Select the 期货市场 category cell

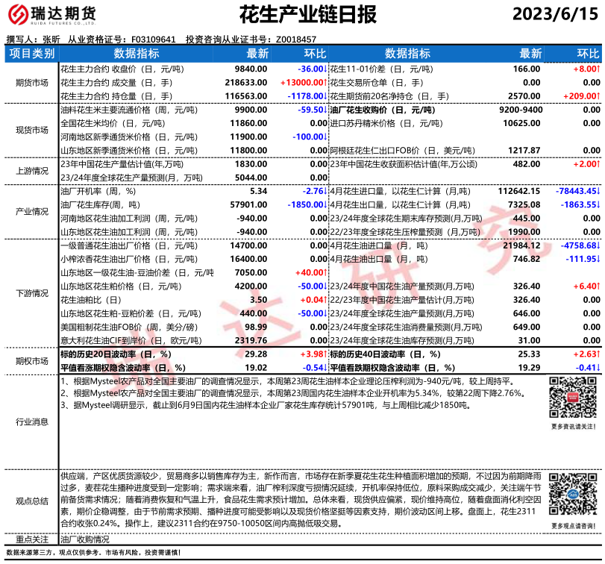pos(31,82)
